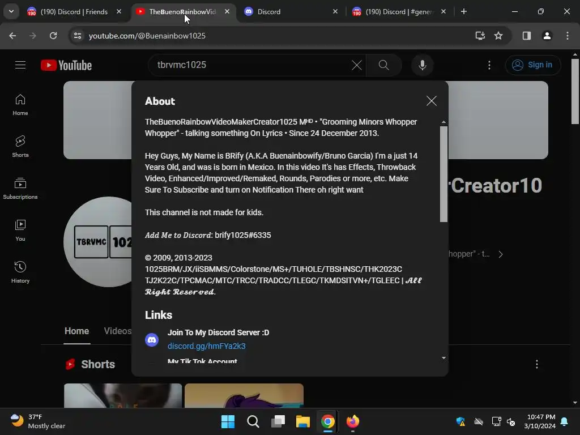Open History in the sidebar
Image resolution: width=580 pixels, height=435 pixels.
pyautogui.click(x=20, y=272)
